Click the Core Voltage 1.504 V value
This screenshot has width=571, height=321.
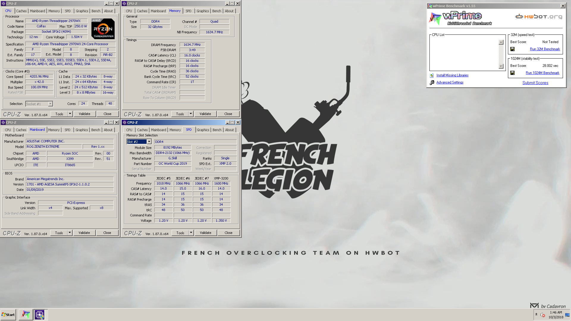coord(77,37)
